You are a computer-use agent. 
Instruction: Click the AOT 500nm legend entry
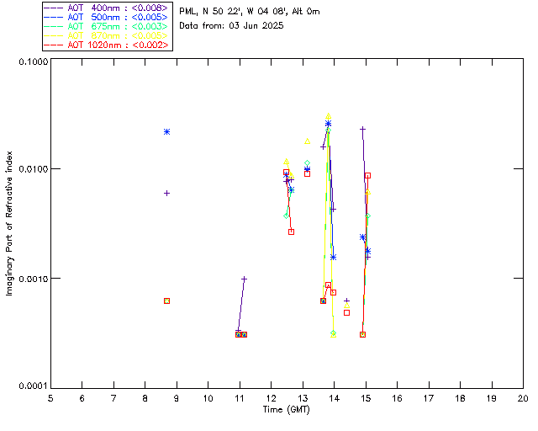(x=107, y=17)
